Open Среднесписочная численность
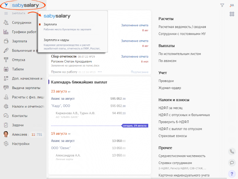This screenshot has width=238, height=179. pos(182,156)
